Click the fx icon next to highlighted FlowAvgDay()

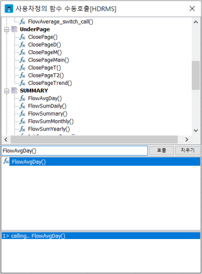6,161
